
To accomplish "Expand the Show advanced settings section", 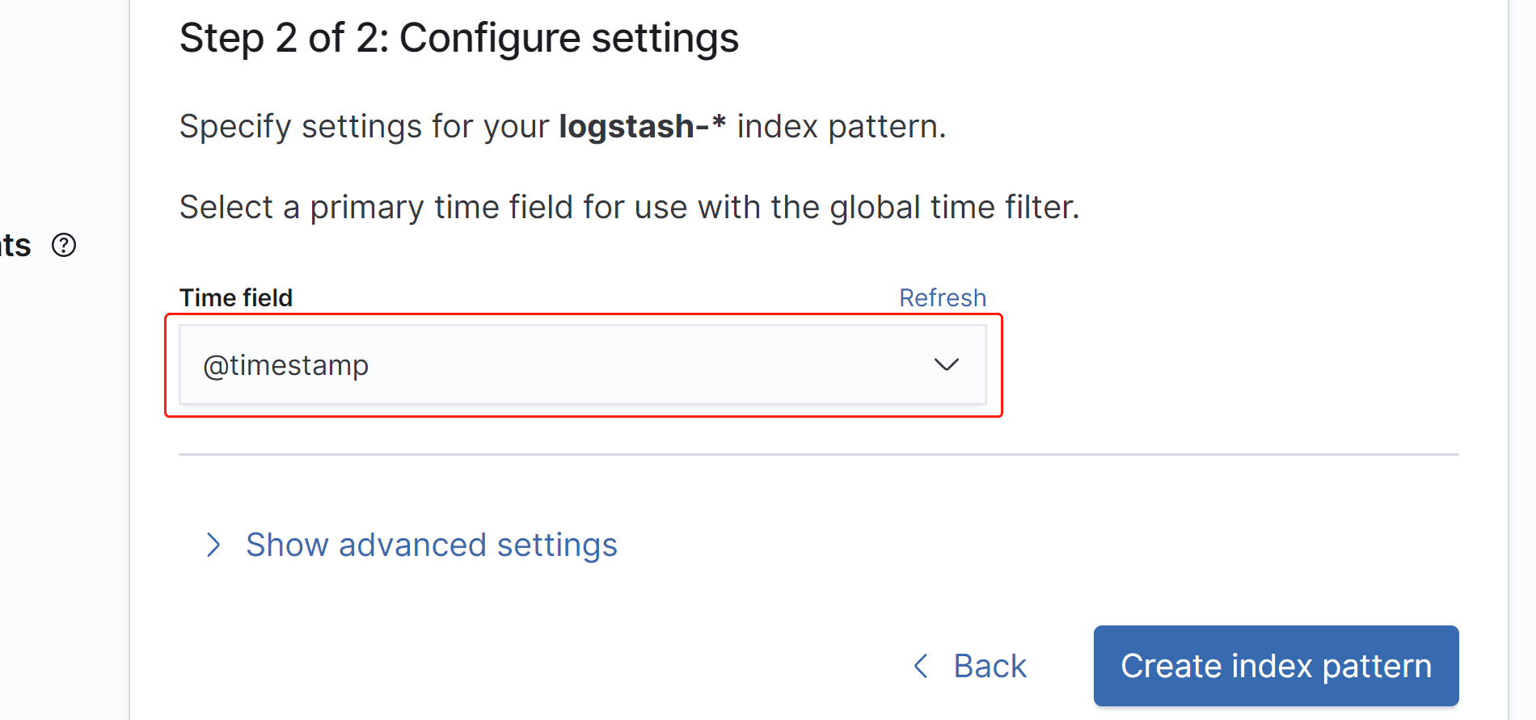I will (430, 545).
